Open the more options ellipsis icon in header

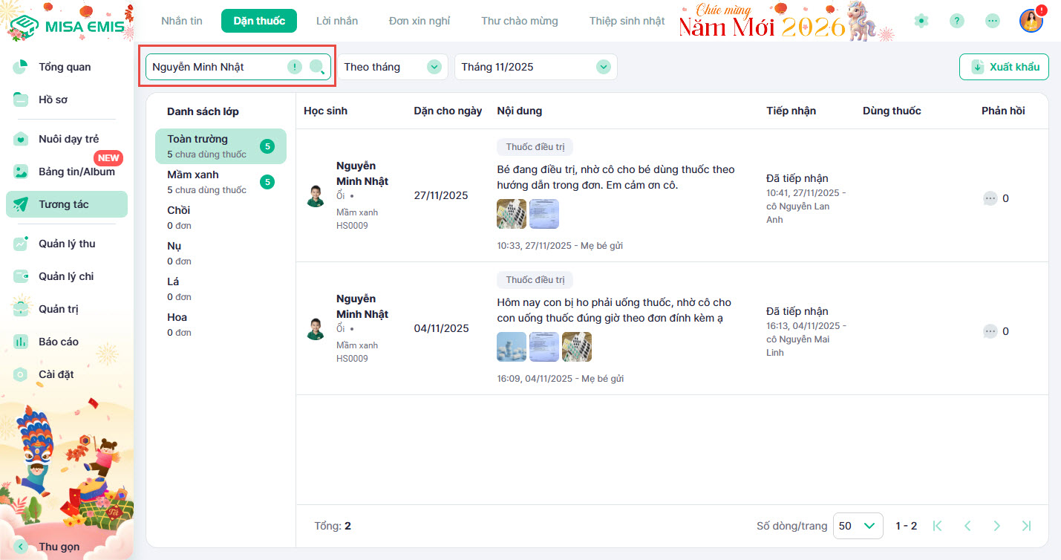[992, 21]
